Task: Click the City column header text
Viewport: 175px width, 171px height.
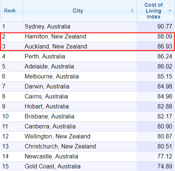Action: pyautogui.click(x=78, y=11)
